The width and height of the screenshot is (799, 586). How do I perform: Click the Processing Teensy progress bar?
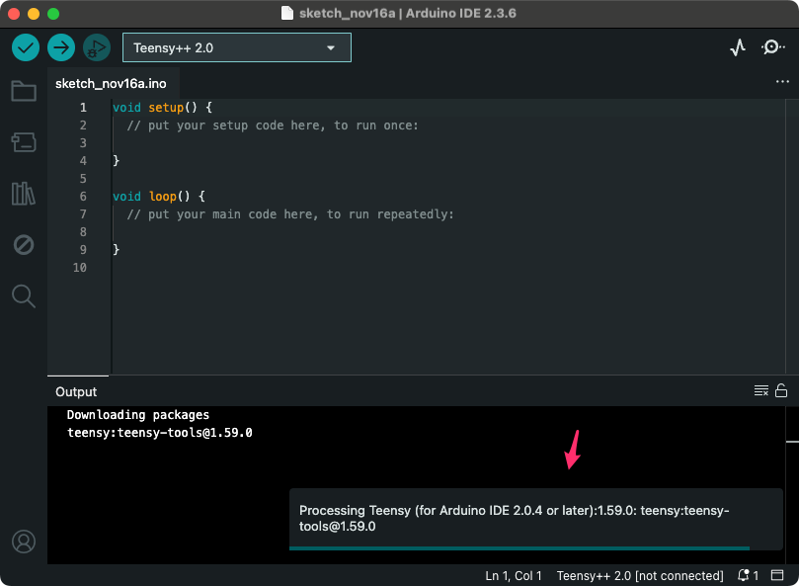pos(519,547)
